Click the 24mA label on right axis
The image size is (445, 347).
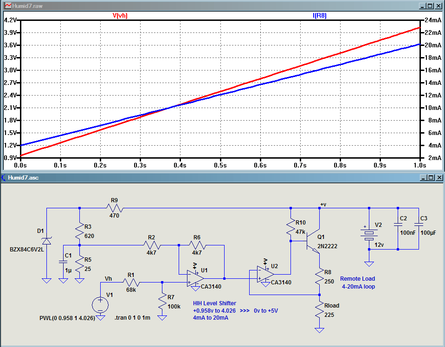[433, 20]
